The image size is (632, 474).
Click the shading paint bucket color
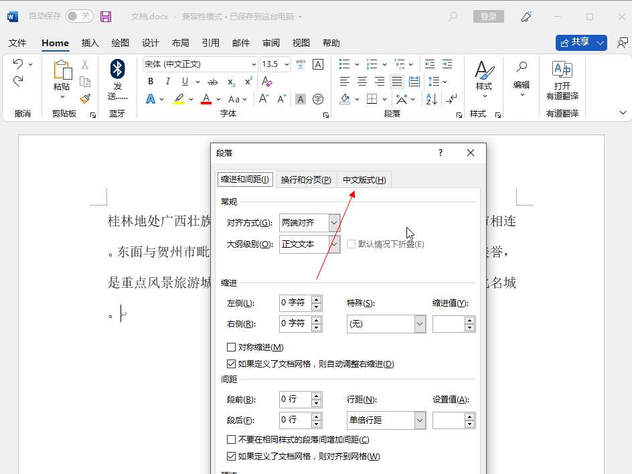coord(345,99)
